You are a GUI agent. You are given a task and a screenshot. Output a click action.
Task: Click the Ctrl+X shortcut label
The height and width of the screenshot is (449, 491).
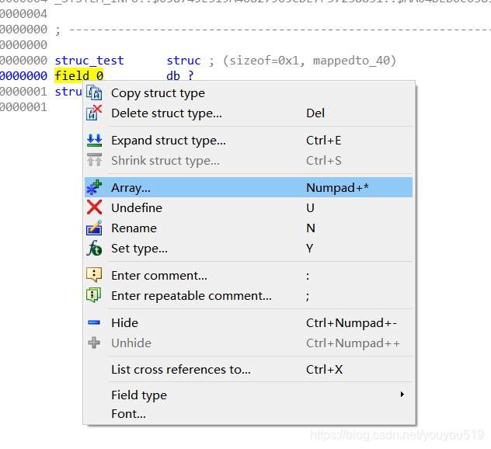324,370
